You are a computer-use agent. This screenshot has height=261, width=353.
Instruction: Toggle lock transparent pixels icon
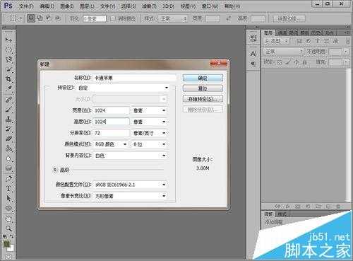pos(280,62)
